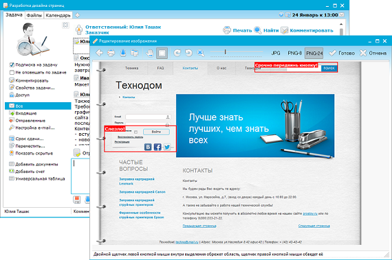This screenshot has width=392, height=260.
Task: Open Свойства задачи... in the sidebar
Action: 32,88
